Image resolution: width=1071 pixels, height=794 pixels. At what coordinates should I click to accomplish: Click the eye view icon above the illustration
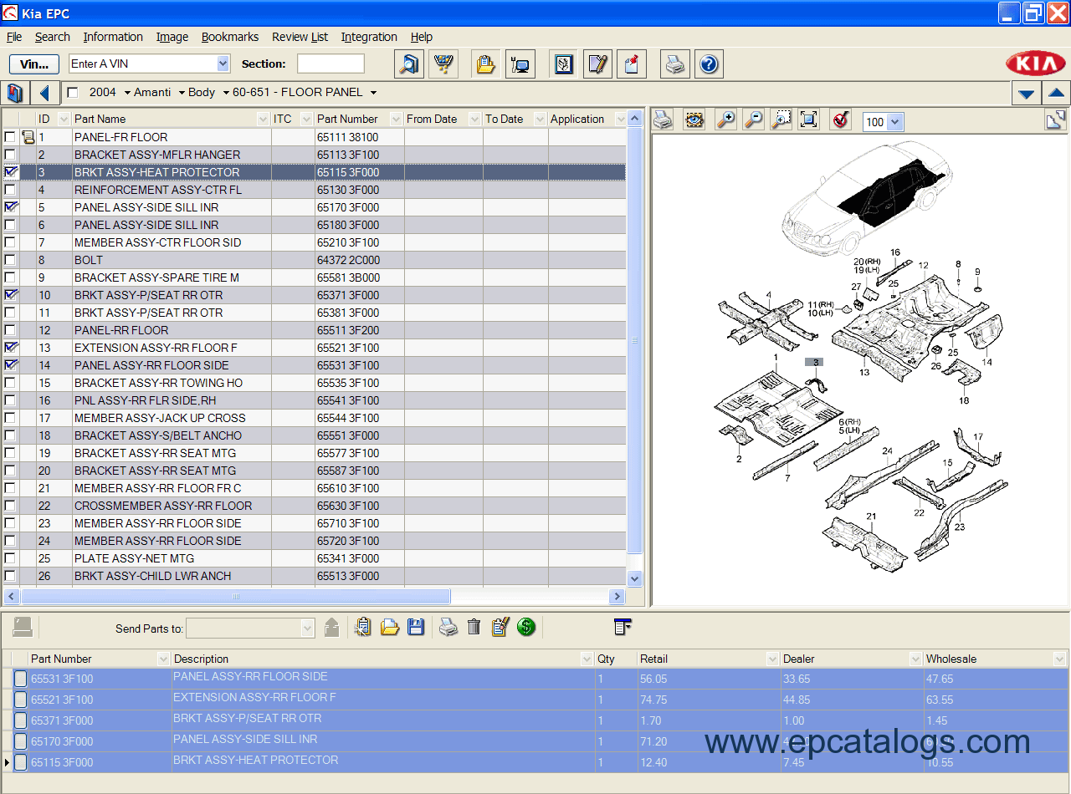click(x=694, y=120)
